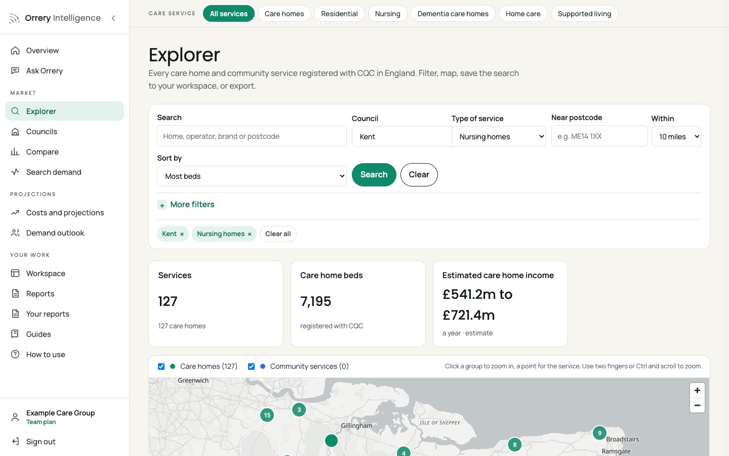Remove the Nursing homes filter chip
This screenshot has width=729, height=456.
click(250, 234)
